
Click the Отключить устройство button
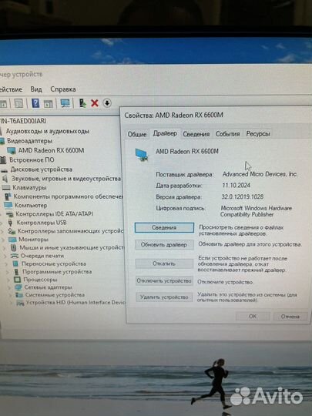tap(164, 280)
